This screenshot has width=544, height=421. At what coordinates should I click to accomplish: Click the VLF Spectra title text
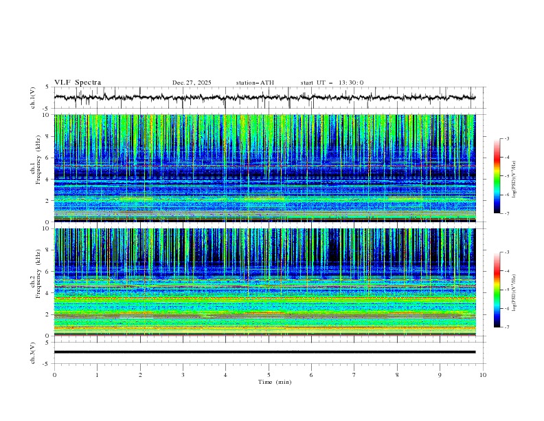coord(78,83)
